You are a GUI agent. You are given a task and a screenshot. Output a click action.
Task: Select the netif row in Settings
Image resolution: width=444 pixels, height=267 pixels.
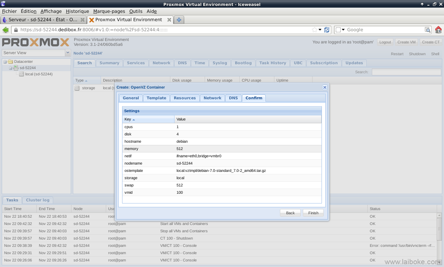222,156
